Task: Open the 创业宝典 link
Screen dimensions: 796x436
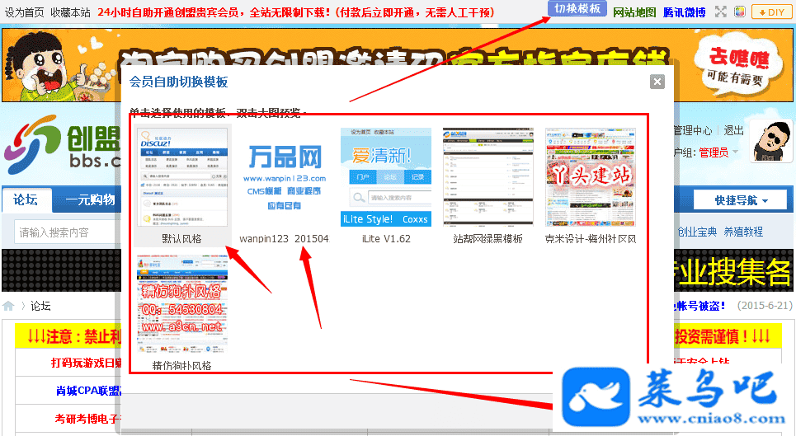Action: 697,232
